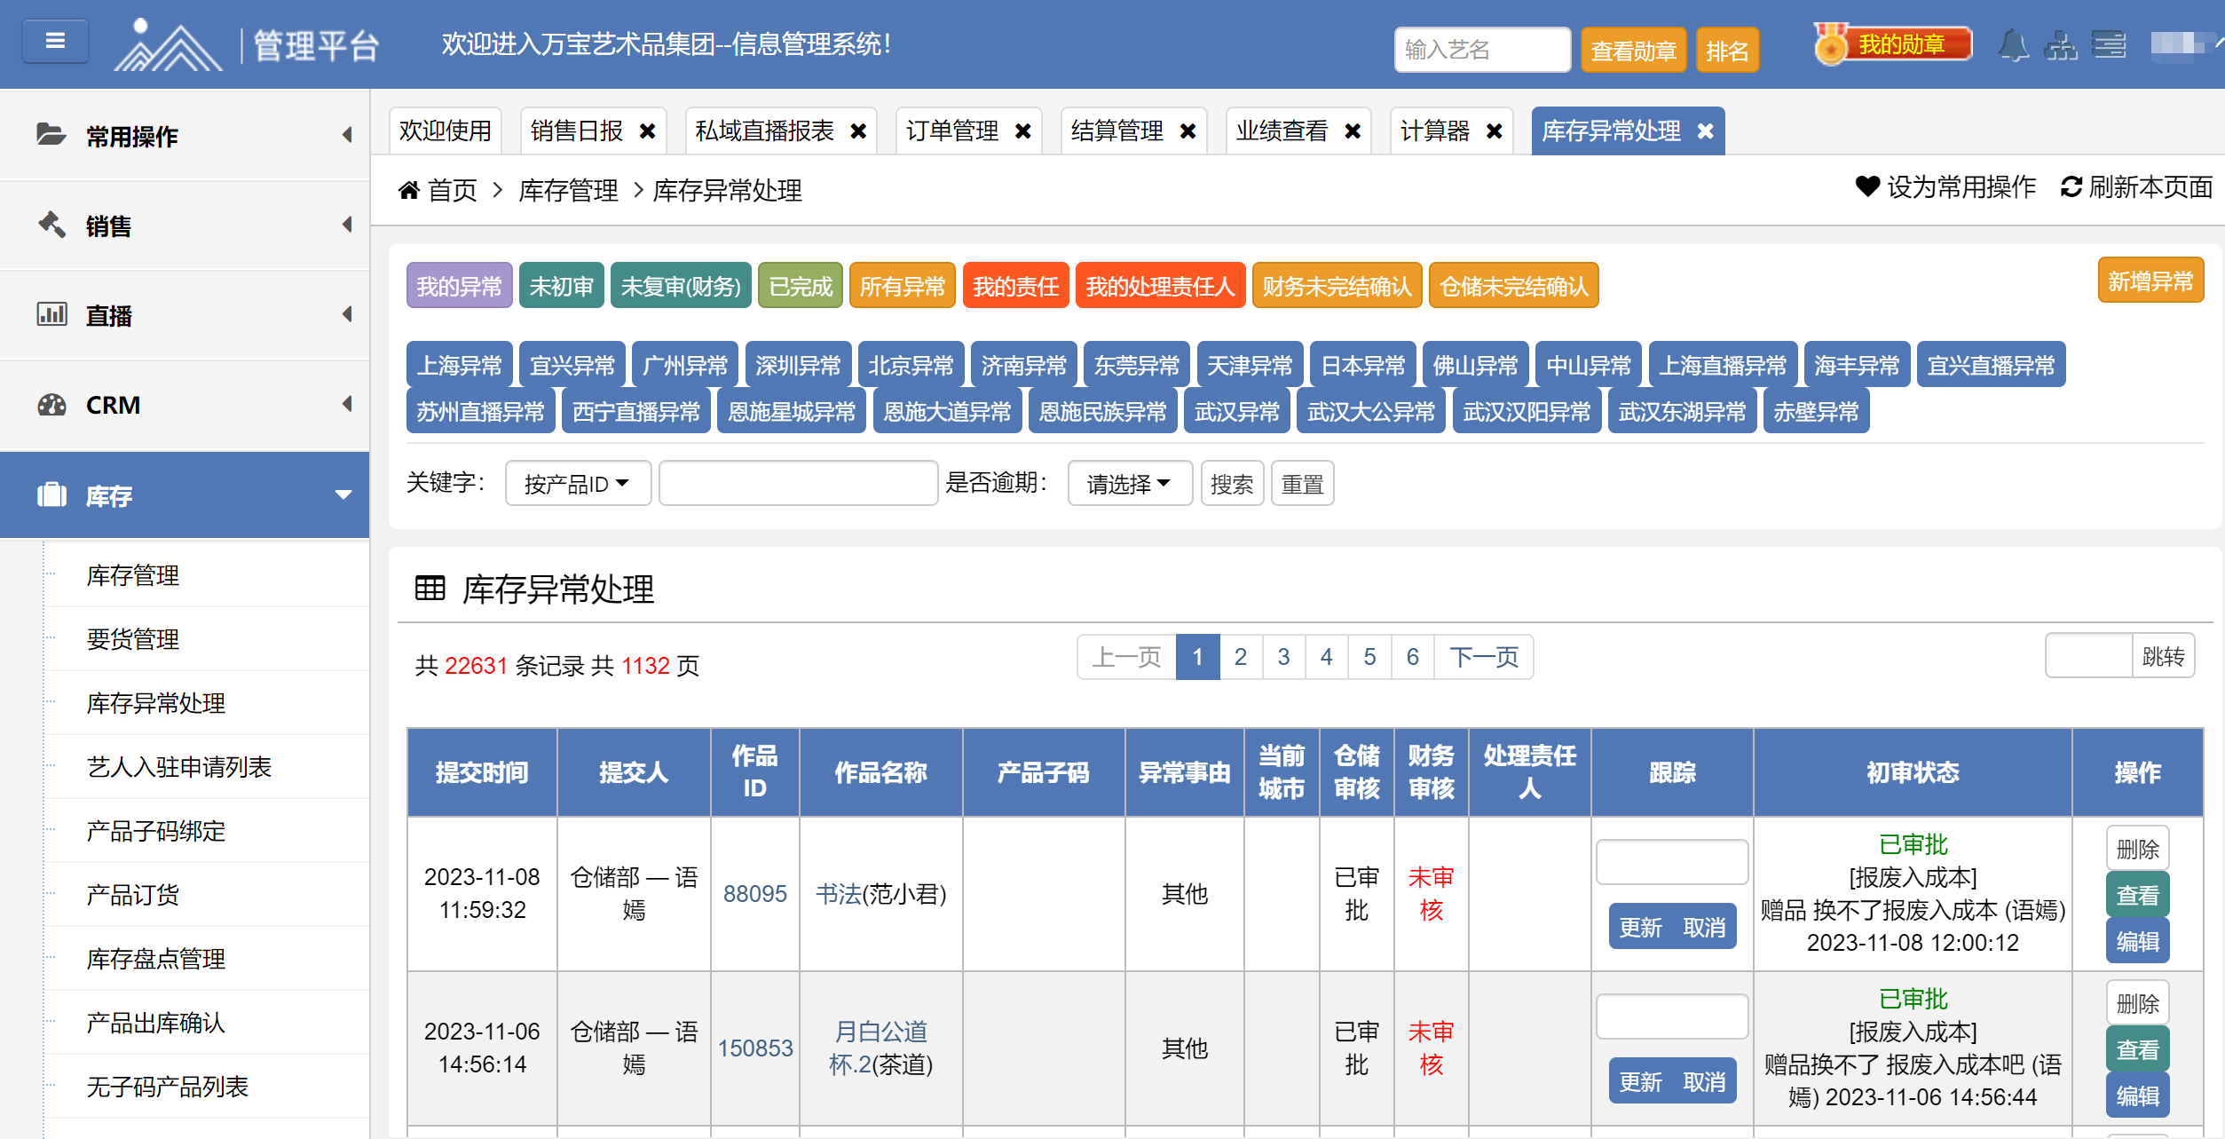Click 查看 for the 150853 row
This screenshot has height=1139, width=2225.
coord(2137,1049)
